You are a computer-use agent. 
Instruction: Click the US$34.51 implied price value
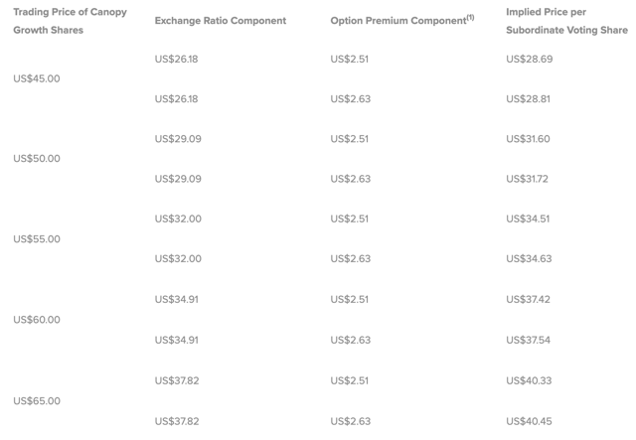click(528, 219)
